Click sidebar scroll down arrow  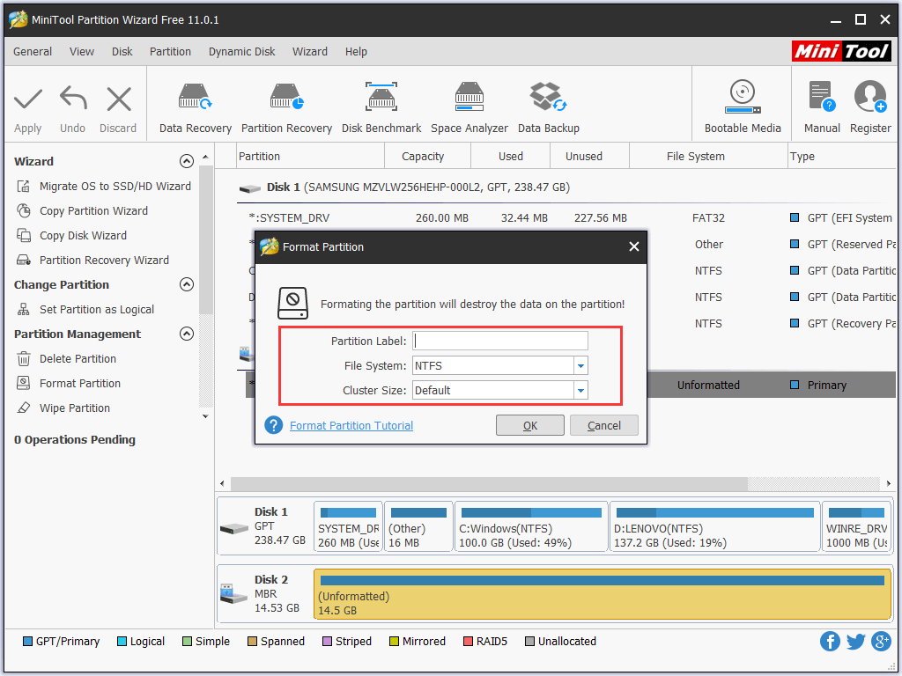pos(205,416)
